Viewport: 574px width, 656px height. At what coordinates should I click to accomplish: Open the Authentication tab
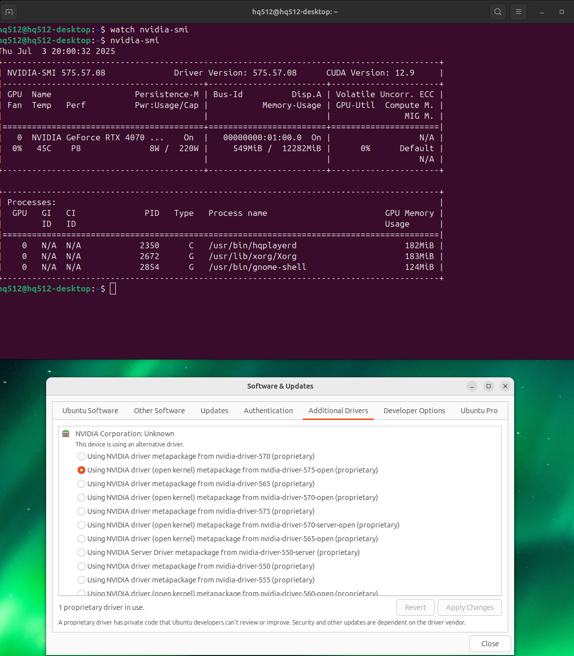268,411
